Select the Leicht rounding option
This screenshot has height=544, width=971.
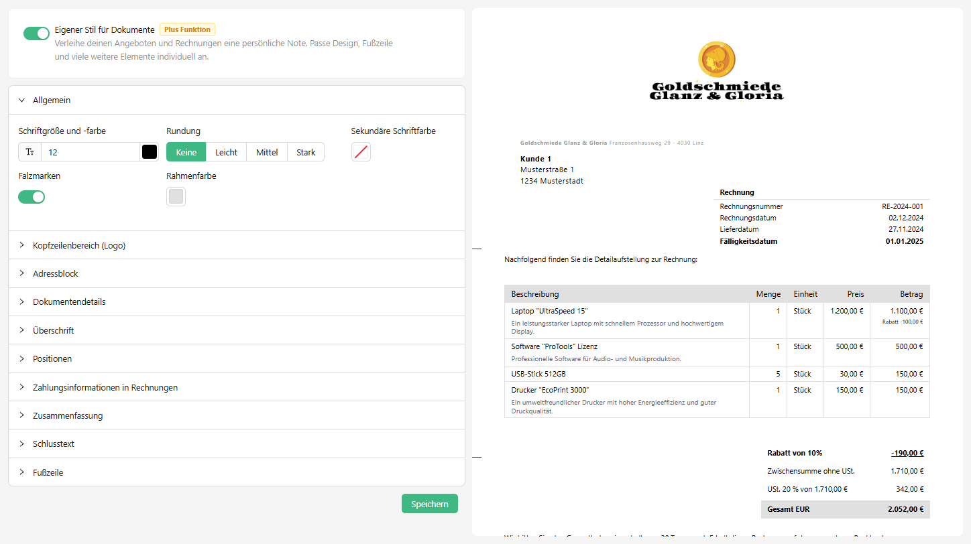point(226,151)
